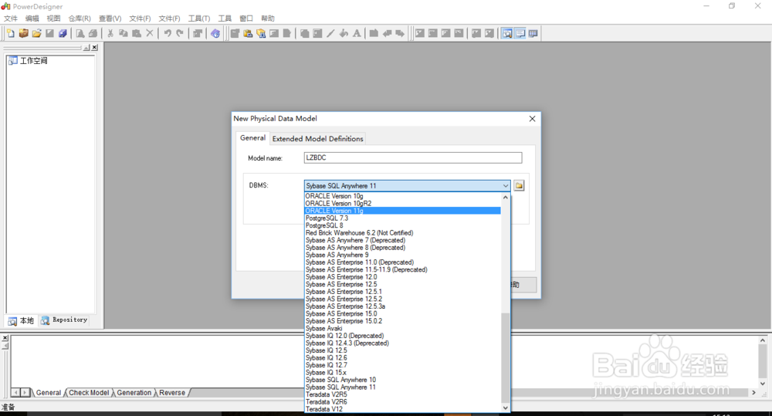
Task: Click the Cut scissors icon
Action: click(x=110, y=33)
